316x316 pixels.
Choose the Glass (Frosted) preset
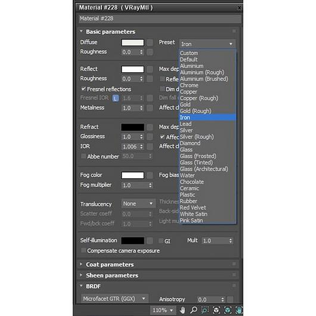pyautogui.click(x=207, y=156)
